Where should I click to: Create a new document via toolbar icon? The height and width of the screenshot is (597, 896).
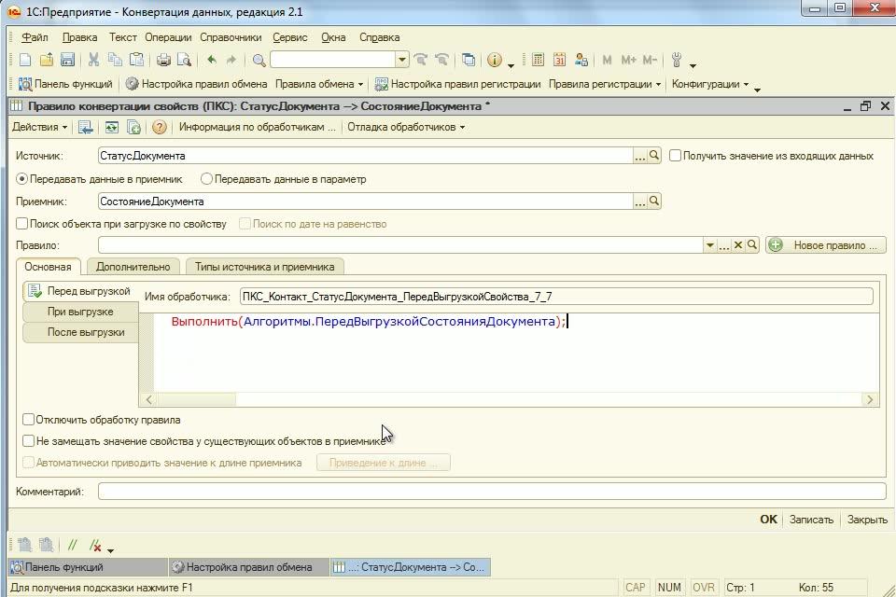coord(24,60)
